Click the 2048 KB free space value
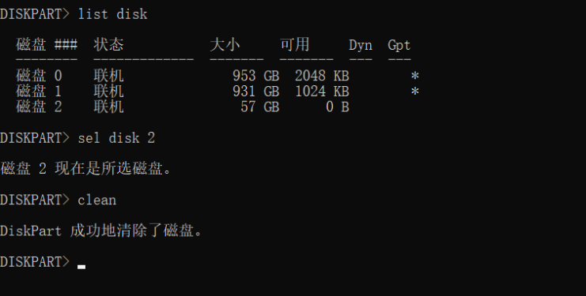This screenshot has width=586, height=296. pyautogui.click(x=322, y=76)
